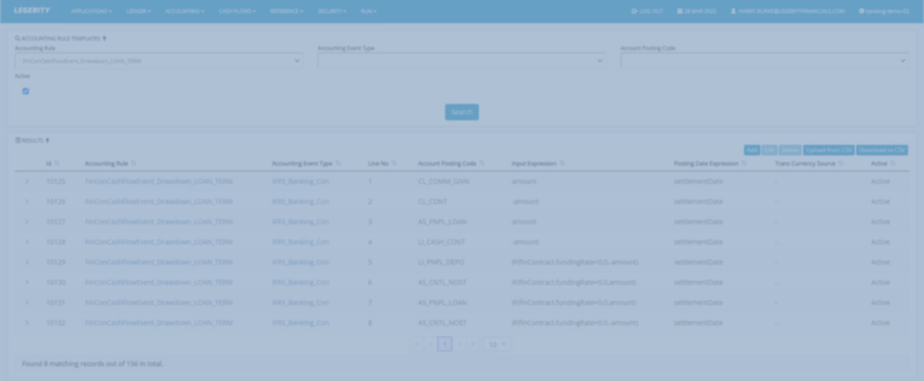Click the banking-demo environment label

tap(884, 11)
